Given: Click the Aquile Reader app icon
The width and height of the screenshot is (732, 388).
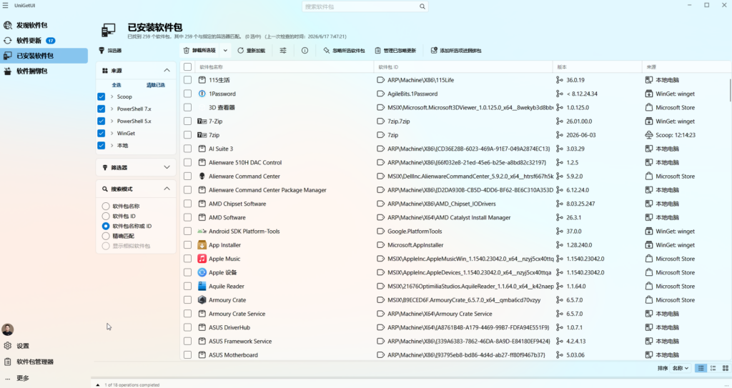Looking at the screenshot, I should coord(202,287).
